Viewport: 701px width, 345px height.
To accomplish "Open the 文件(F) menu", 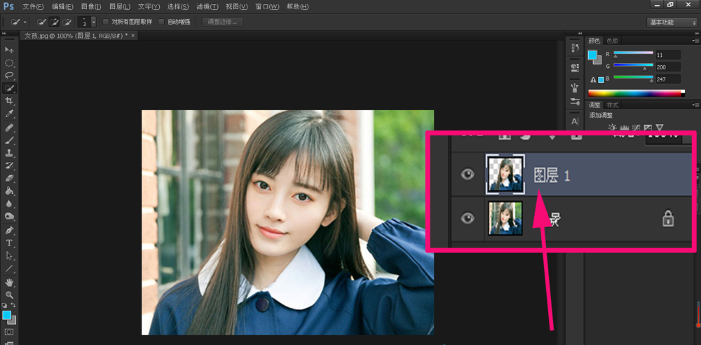I will click(x=33, y=7).
